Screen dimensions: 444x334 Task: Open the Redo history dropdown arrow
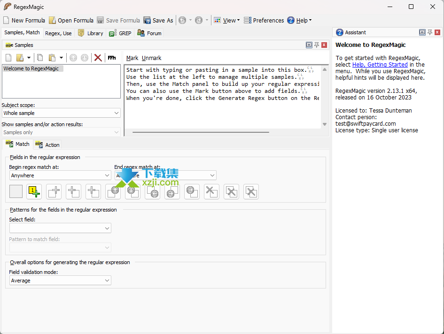coord(207,20)
